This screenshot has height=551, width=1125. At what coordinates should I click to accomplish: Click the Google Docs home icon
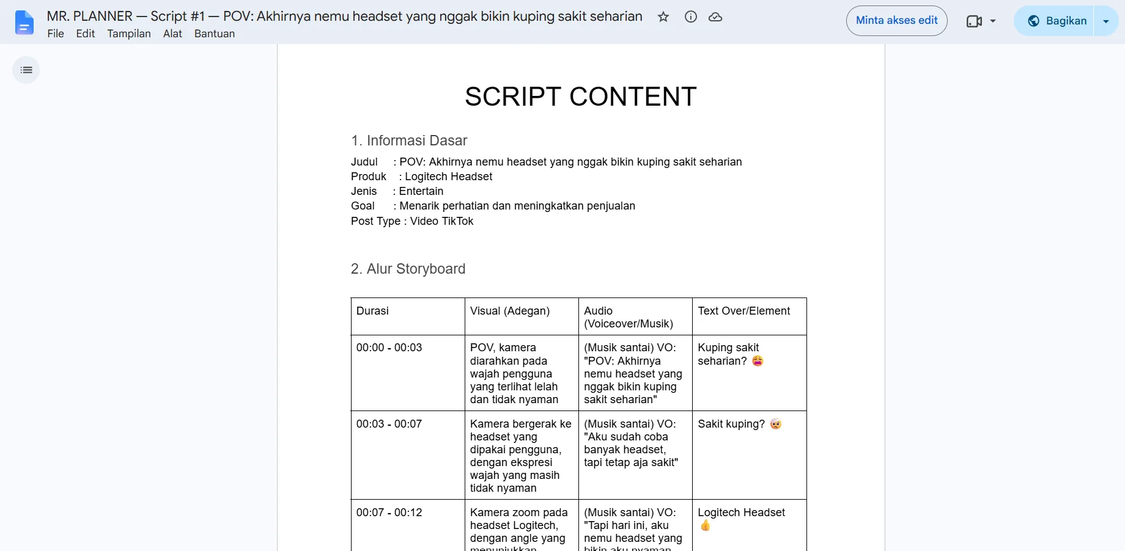[24, 23]
